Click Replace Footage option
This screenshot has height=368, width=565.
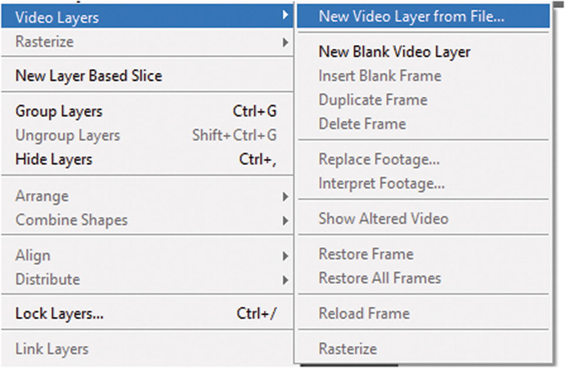(379, 159)
